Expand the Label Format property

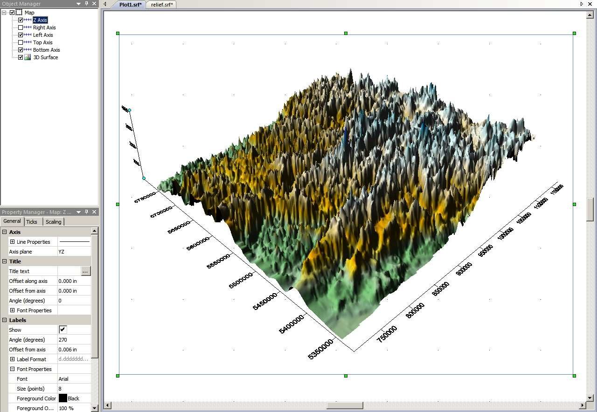[12, 359]
